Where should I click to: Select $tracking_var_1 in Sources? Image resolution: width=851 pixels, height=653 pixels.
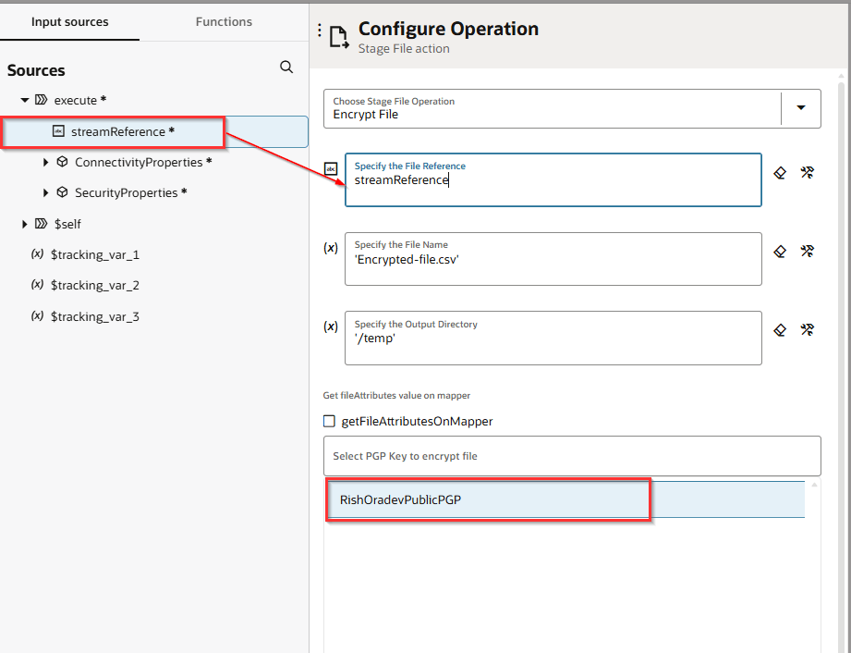coord(94,254)
